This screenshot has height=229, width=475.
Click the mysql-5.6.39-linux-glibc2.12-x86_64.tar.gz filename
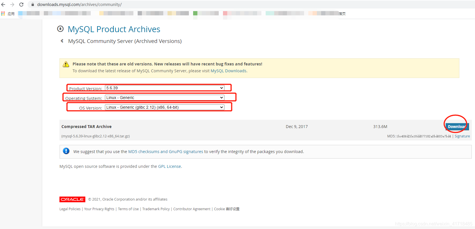click(x=96, y=136)
